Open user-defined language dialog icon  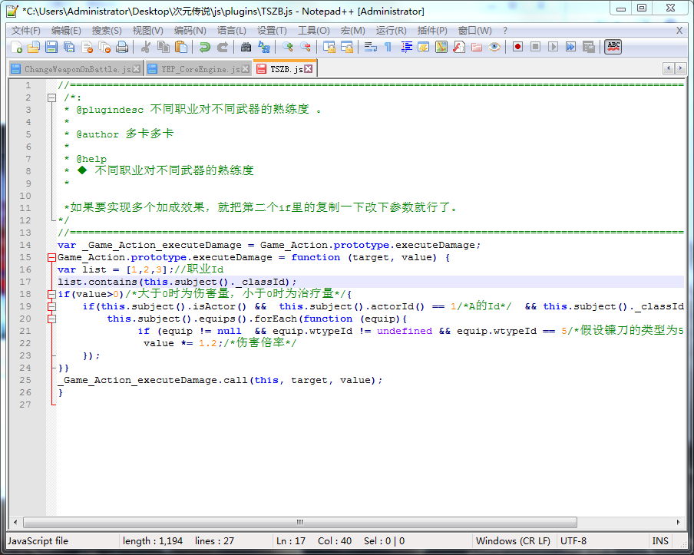pyautogui.click(x=424, y=47)
